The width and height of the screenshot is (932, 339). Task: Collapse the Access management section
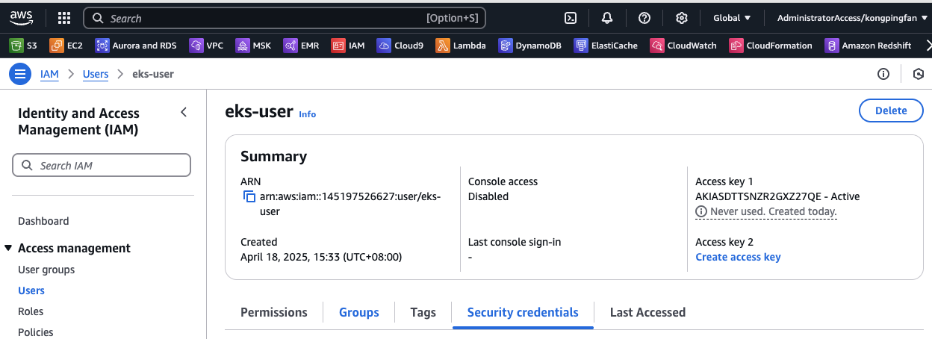pos(9,248)
